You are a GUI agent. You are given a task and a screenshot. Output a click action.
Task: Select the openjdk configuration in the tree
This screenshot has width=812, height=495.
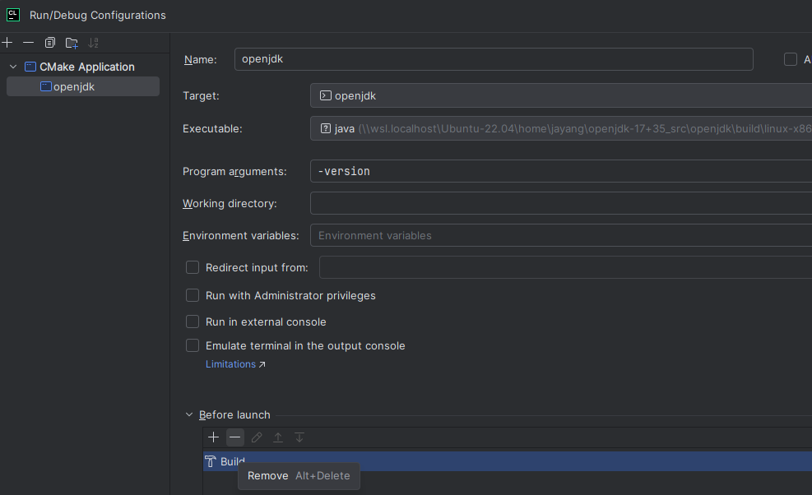(83, 86)
